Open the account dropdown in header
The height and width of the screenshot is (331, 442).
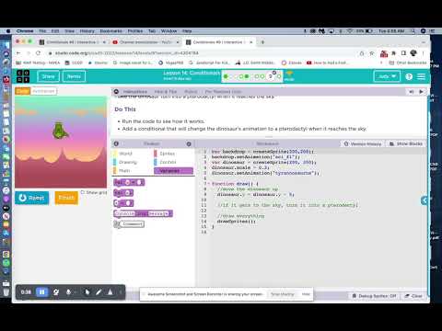point(387,76)
